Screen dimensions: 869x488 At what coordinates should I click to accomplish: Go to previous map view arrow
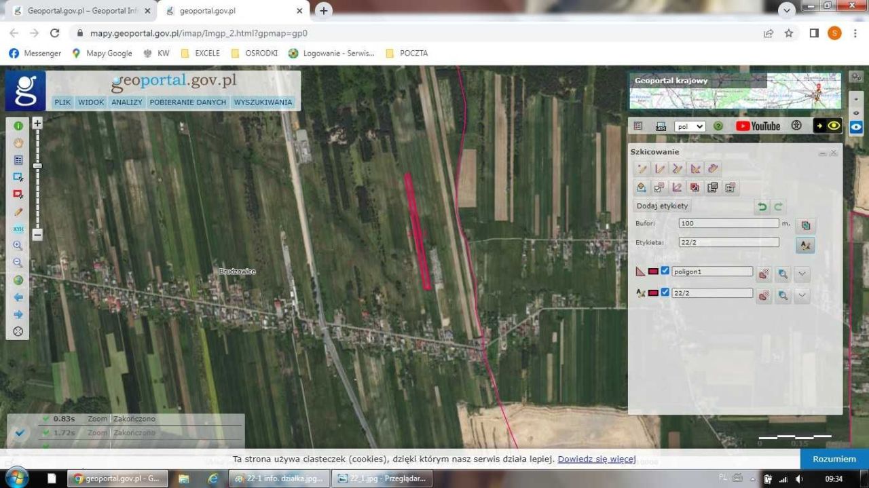(x=18, y=297)
